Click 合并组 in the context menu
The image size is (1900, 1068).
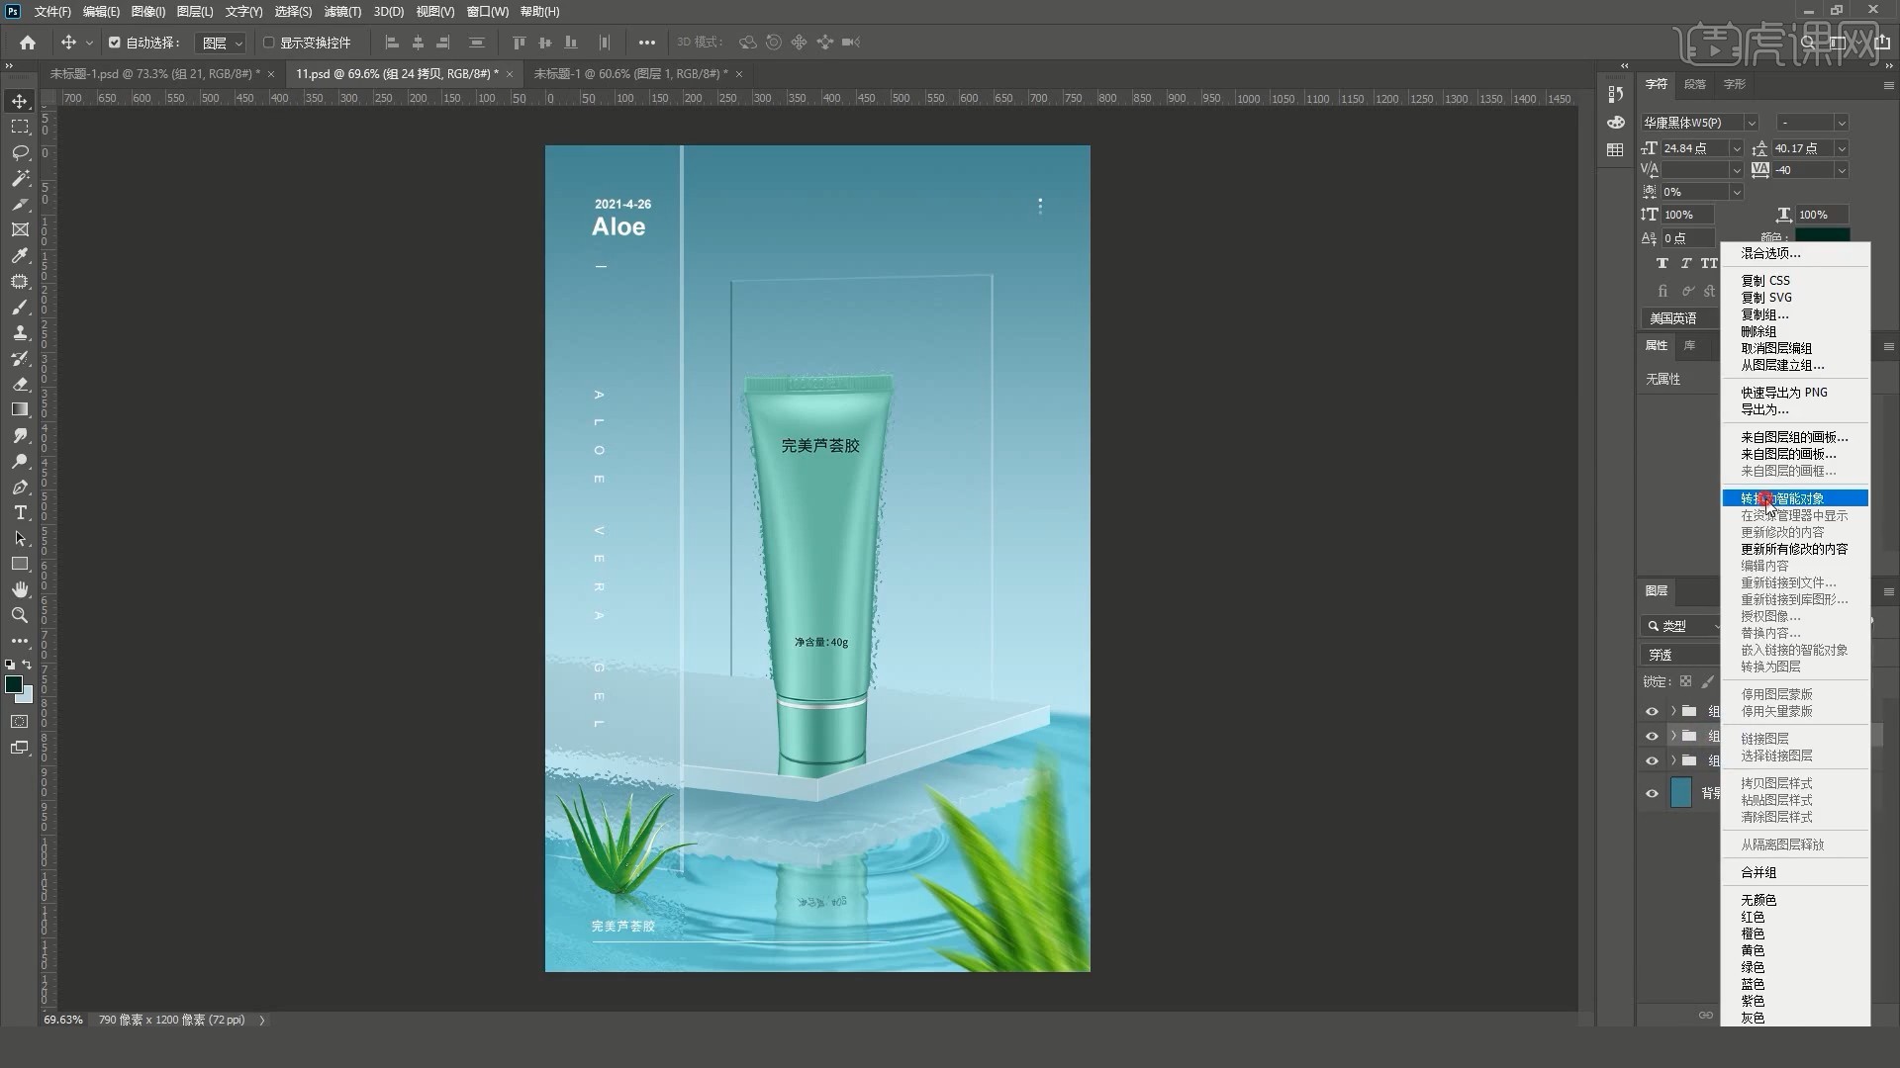point(1758,872)
